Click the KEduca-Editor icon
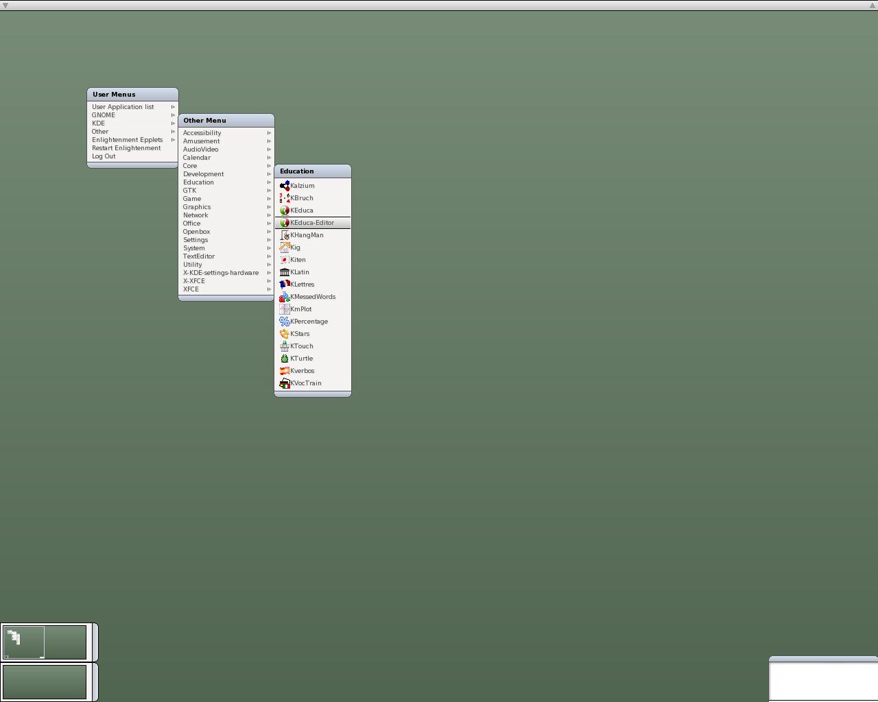 pyautogui.click(x=285, y=223)
